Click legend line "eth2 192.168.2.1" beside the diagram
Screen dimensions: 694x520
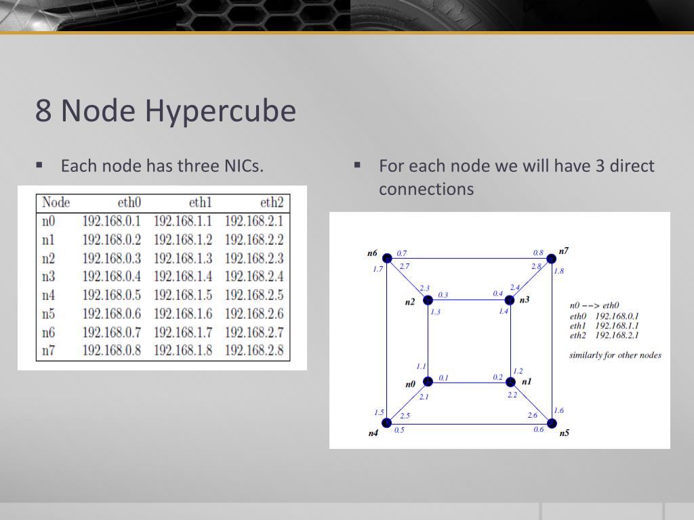(605, 336)
